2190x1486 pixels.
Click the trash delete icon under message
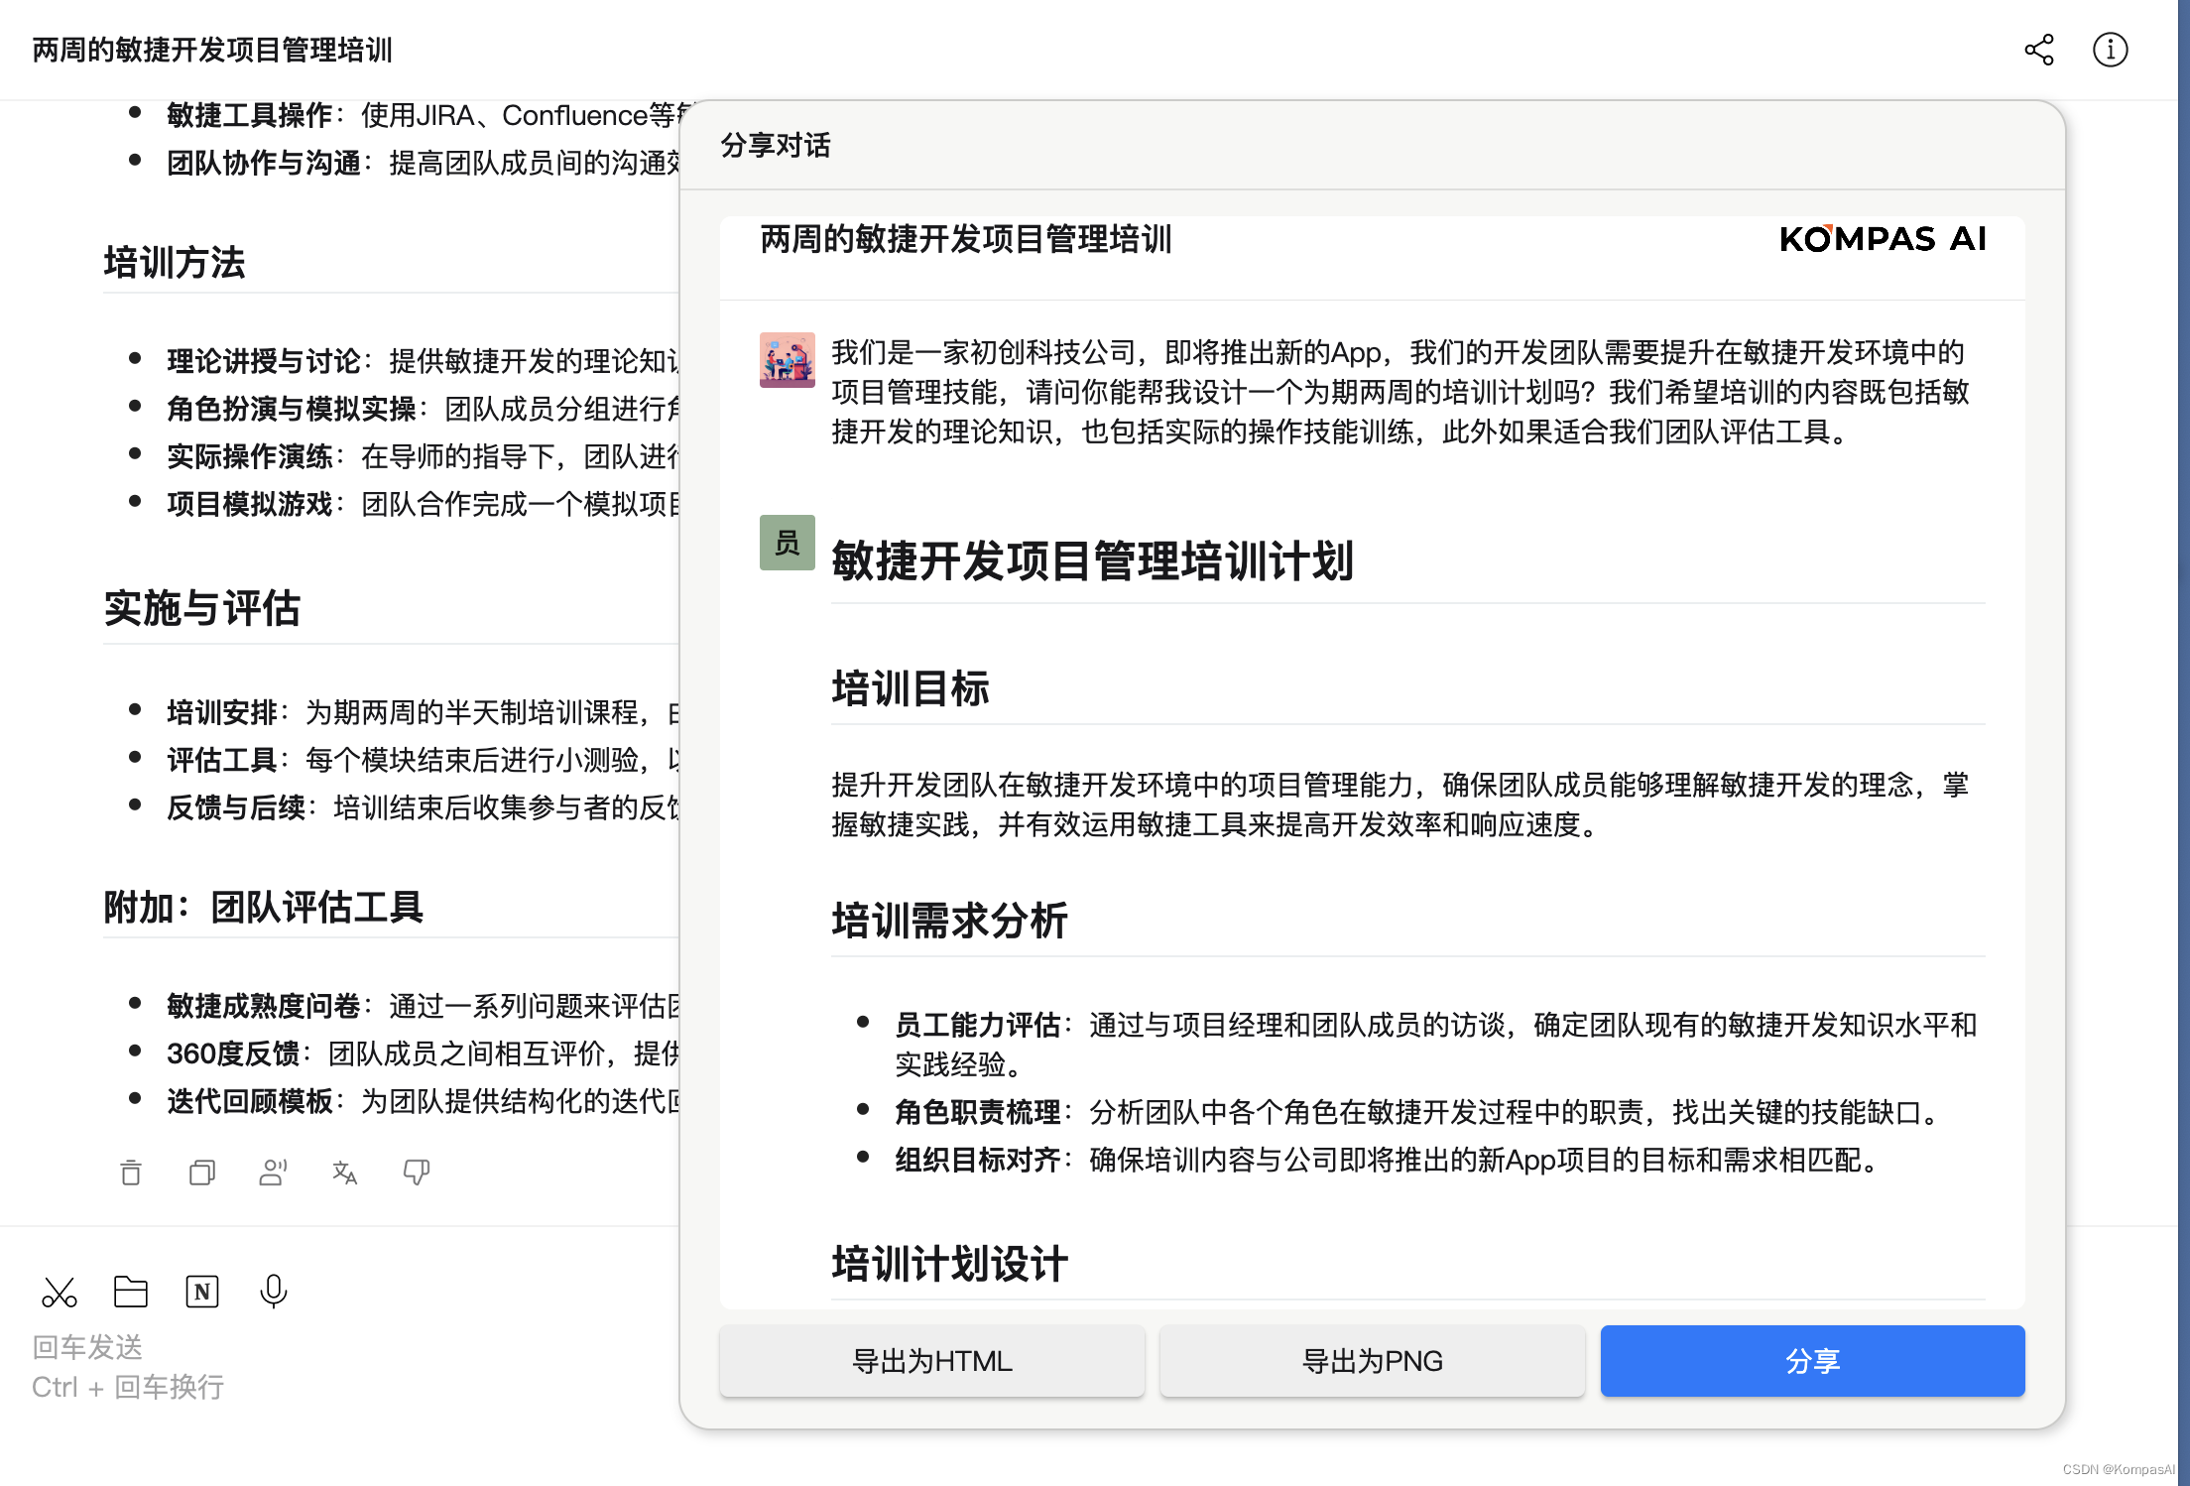point(131,1173)
